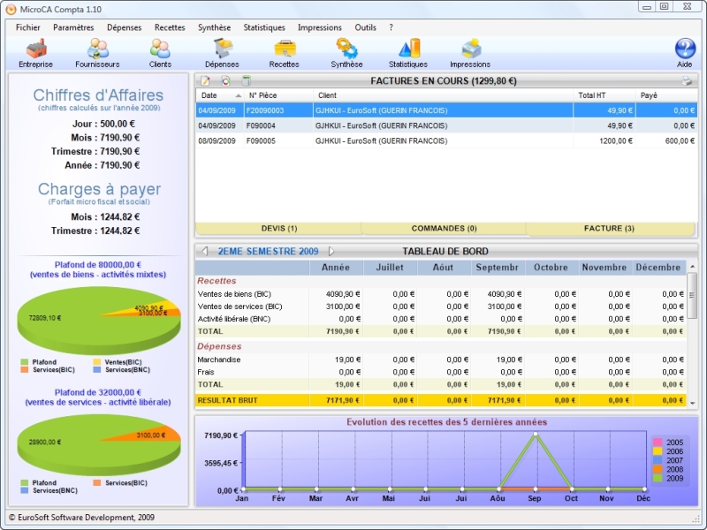Open the Recettes toolbar icon
The width and height of the screenshot is (707, 530).
(x=285, y=49)
